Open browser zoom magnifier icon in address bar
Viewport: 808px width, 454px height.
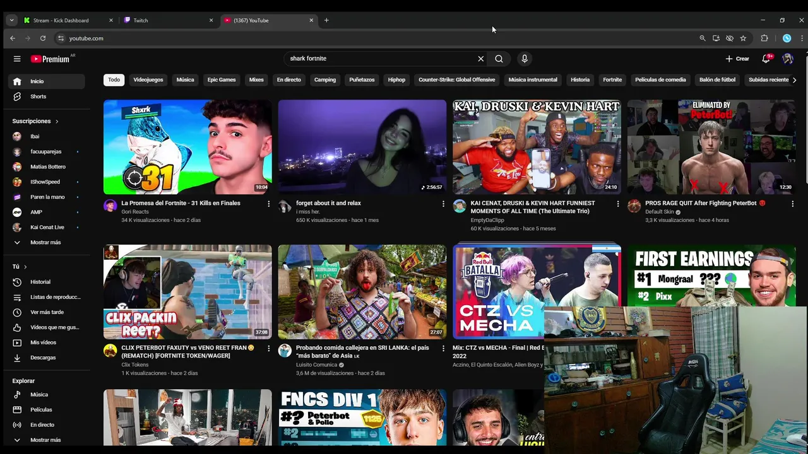(x=702, y=38)
